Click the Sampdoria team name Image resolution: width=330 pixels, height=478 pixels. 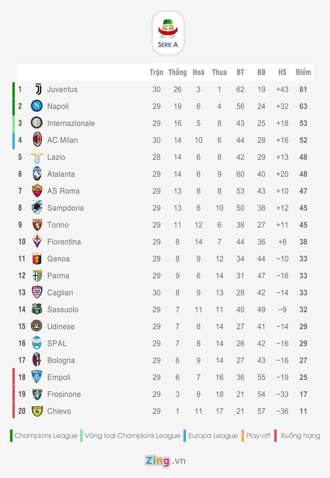pos(65,208)
